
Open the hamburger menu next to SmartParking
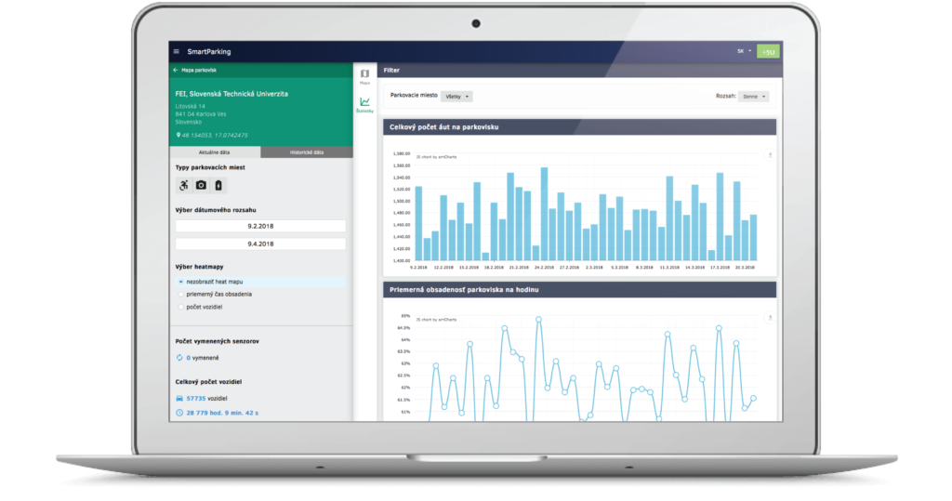[177, 51]
